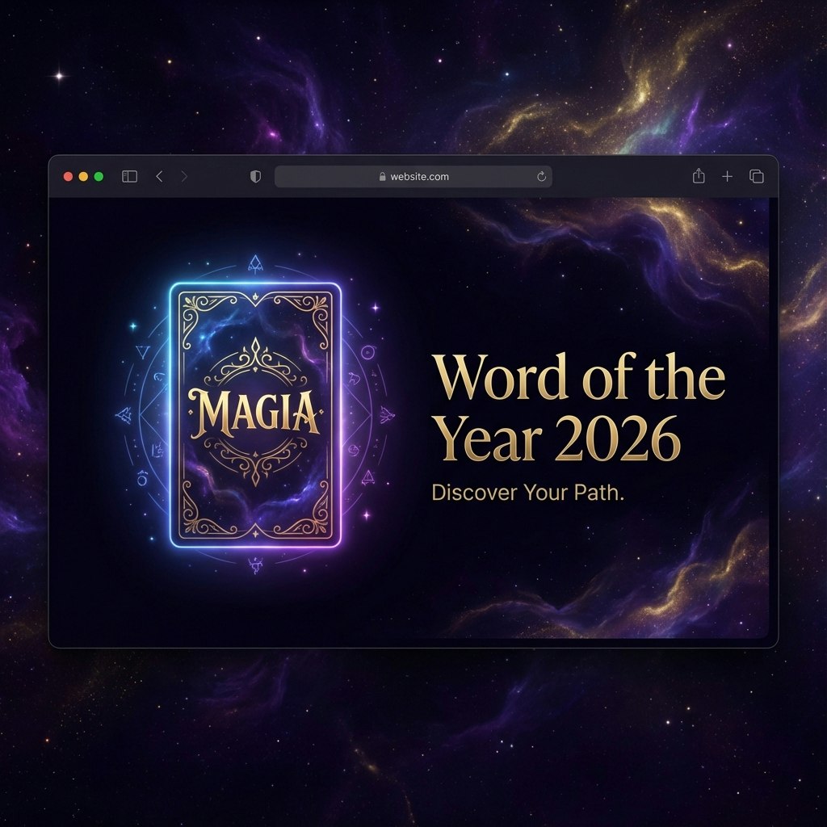Viewport: 827px width, 827px height.
Task: Click the green zoom traffic light
Action: pyautogui.click(x=98, y=176)
